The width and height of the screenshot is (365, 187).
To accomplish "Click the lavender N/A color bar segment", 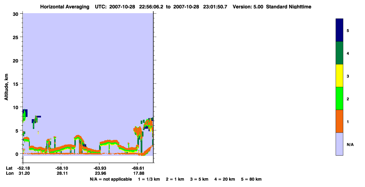I will [x=339, y=144].
